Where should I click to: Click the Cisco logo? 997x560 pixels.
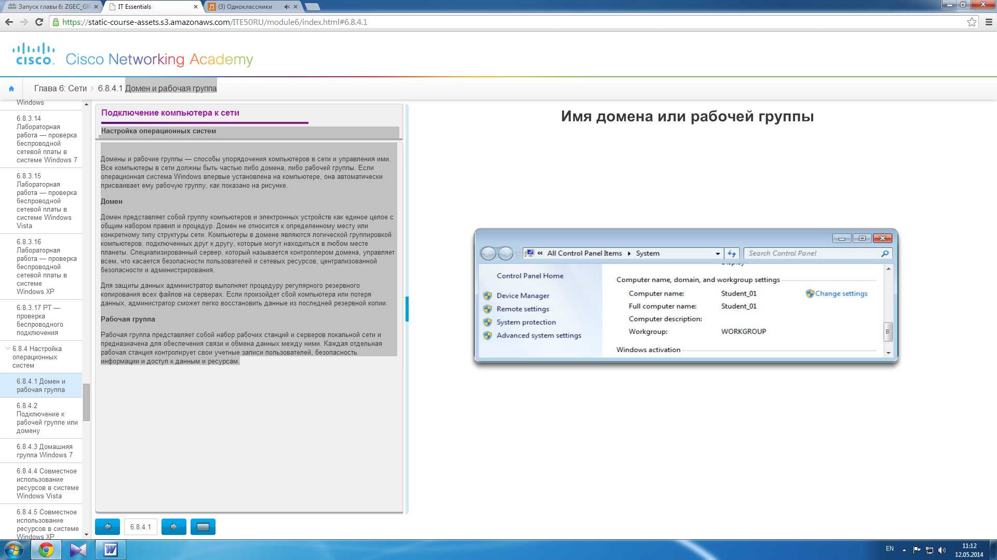pos(34,54)
